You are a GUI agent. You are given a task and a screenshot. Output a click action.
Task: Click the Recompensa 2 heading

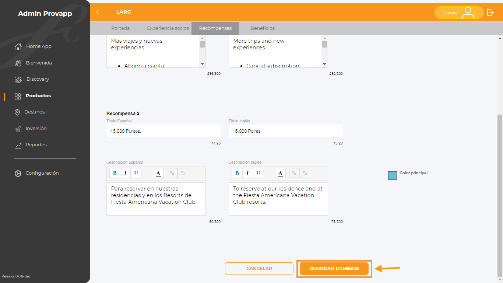[123, 113]
